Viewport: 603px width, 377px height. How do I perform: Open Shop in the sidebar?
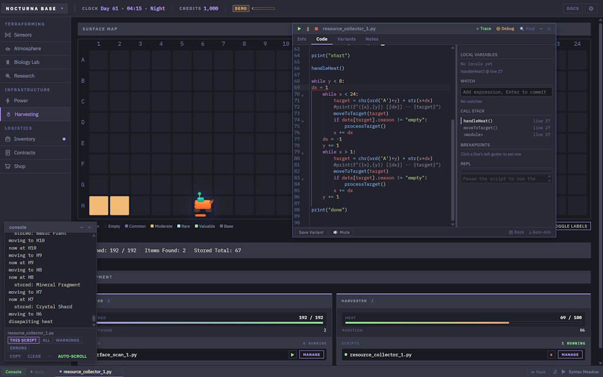(35, 167)
